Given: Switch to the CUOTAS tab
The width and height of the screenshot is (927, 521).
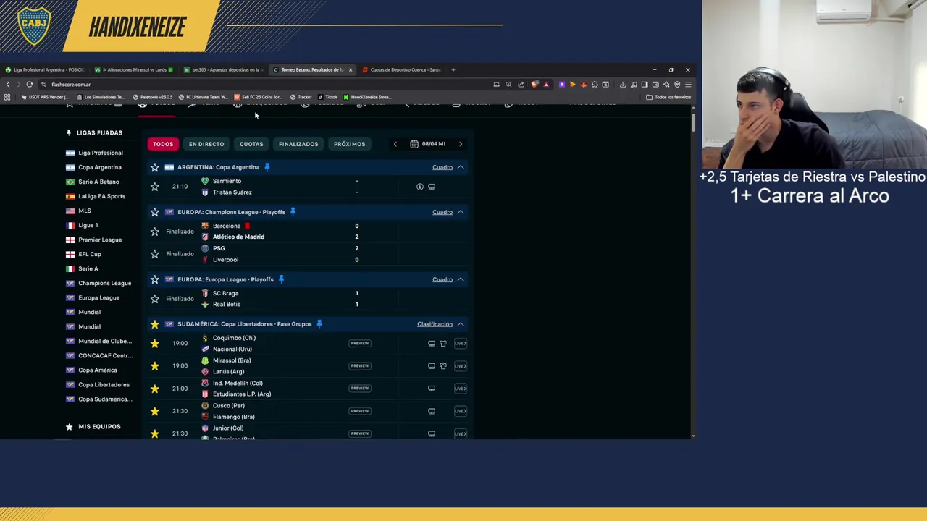Looking at the screenshot, I should pyautogui.click(x=251, y=144).
